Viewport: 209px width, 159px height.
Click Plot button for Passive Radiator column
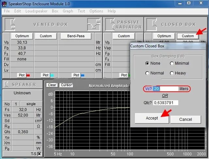tap(124, 75)
